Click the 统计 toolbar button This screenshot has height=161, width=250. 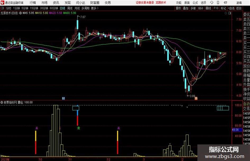pyautogui.click(x=201, y=8)
